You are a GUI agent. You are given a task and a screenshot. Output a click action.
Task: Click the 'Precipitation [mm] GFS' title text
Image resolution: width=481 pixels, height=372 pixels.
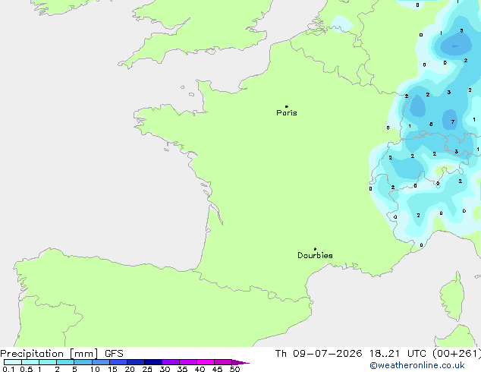click(x=61, y=354)
